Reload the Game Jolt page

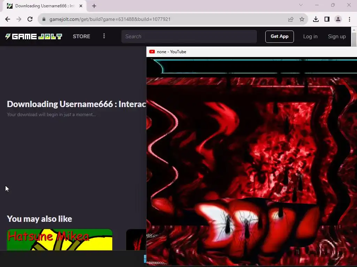30,19
